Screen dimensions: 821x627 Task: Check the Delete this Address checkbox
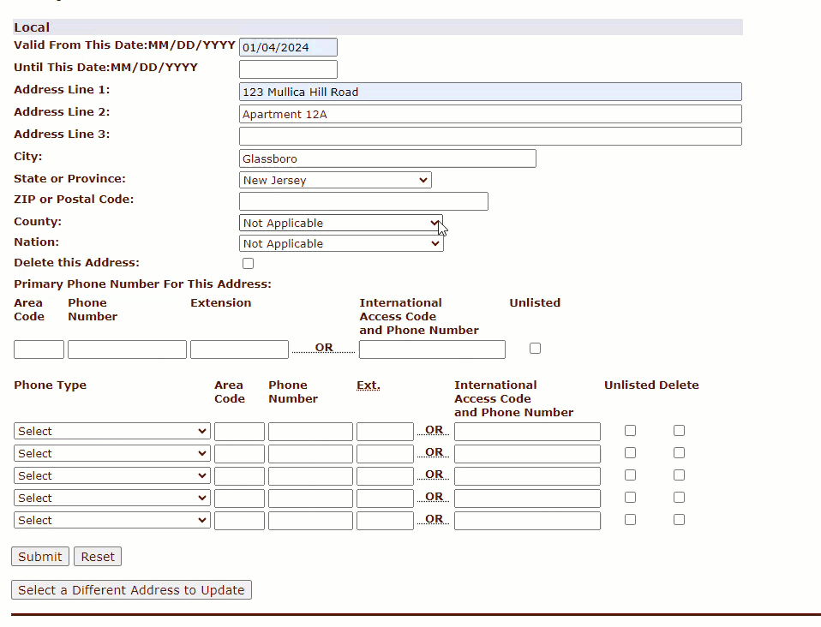coord(249,264)
